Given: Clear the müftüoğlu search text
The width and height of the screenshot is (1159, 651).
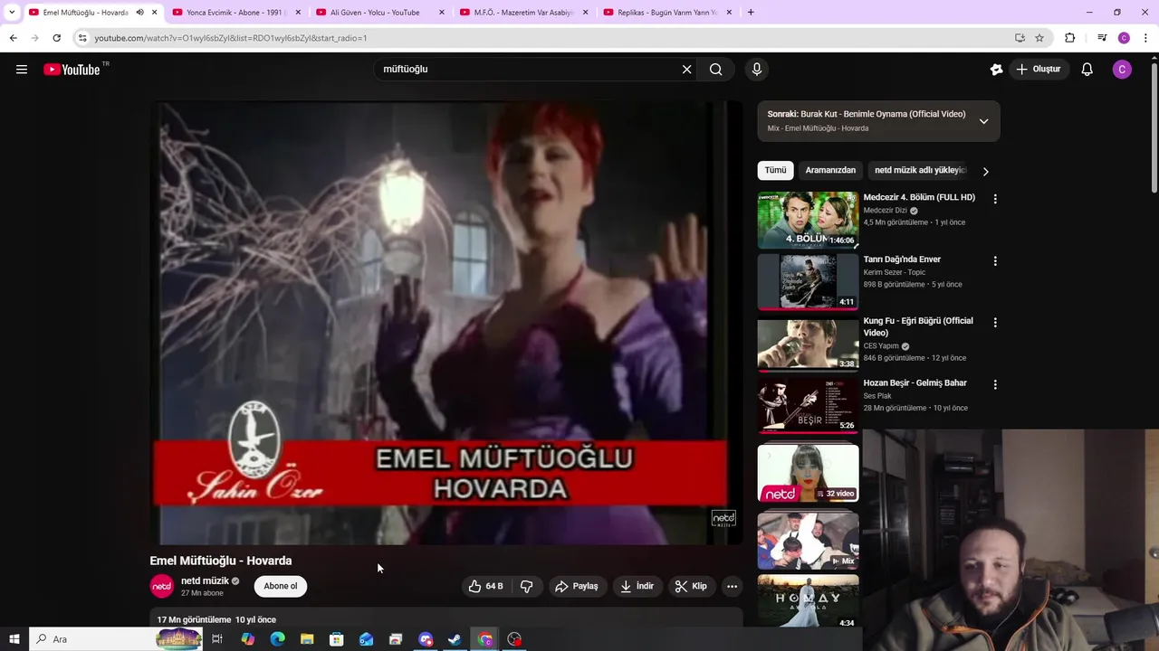Looking at the screenshot, I should point(686,70).
